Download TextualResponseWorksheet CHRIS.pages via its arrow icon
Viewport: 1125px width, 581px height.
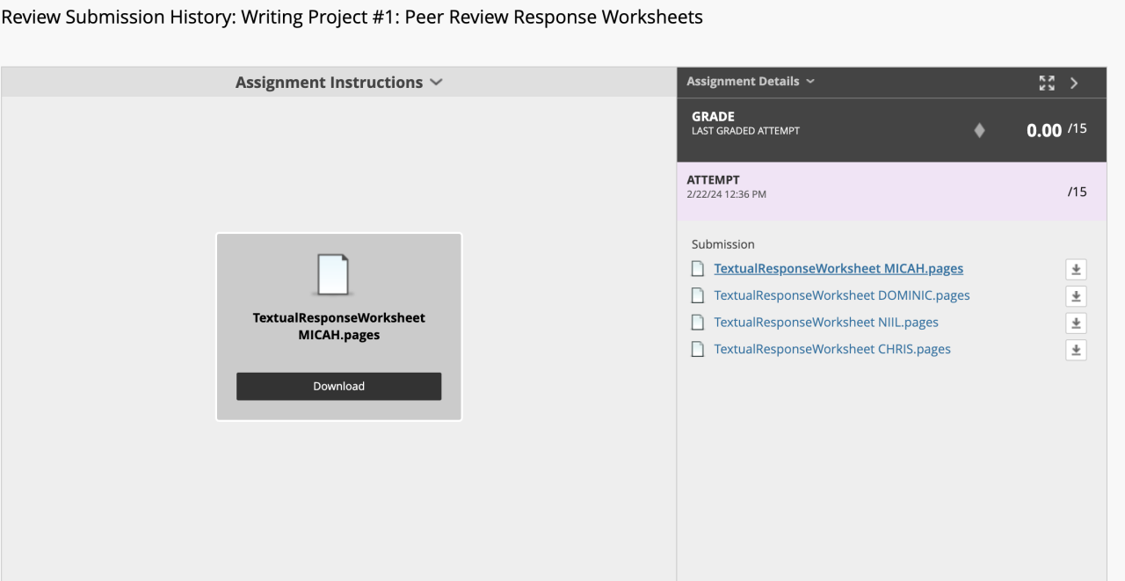coord(1076,350)
